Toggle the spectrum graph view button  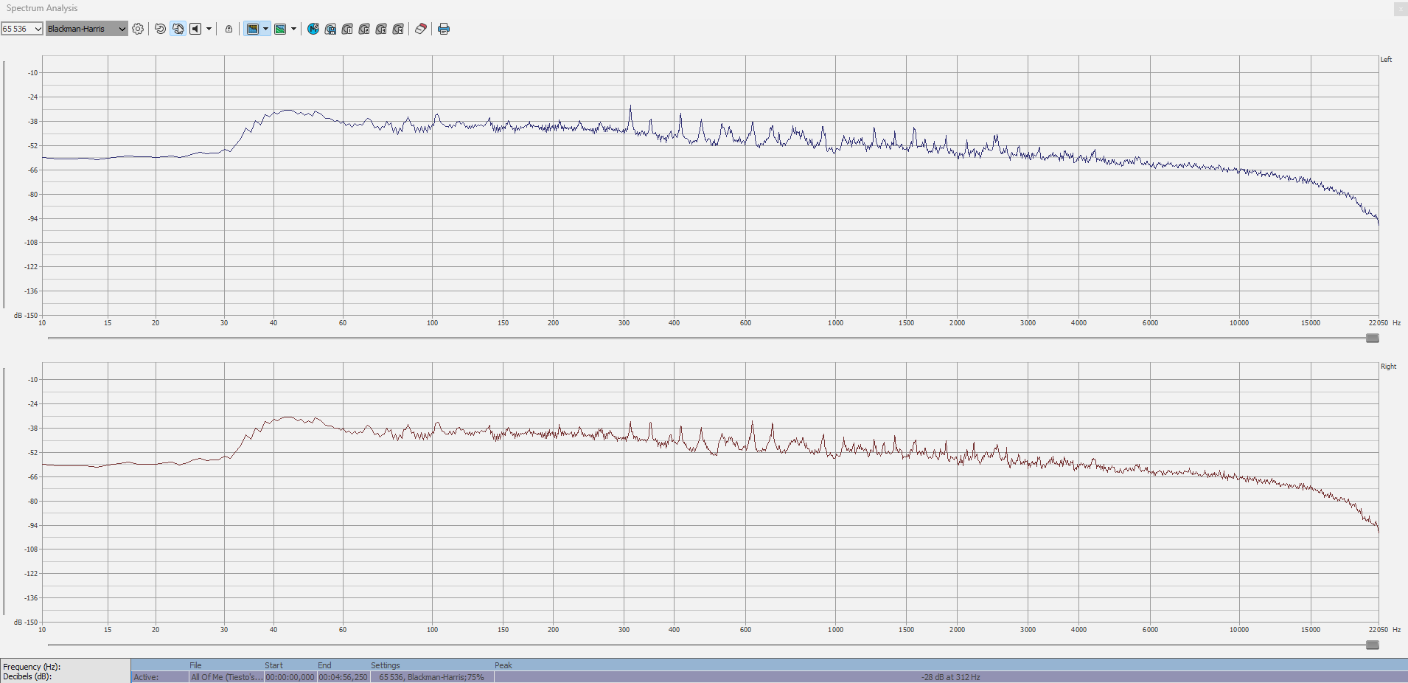pos(253,29)
